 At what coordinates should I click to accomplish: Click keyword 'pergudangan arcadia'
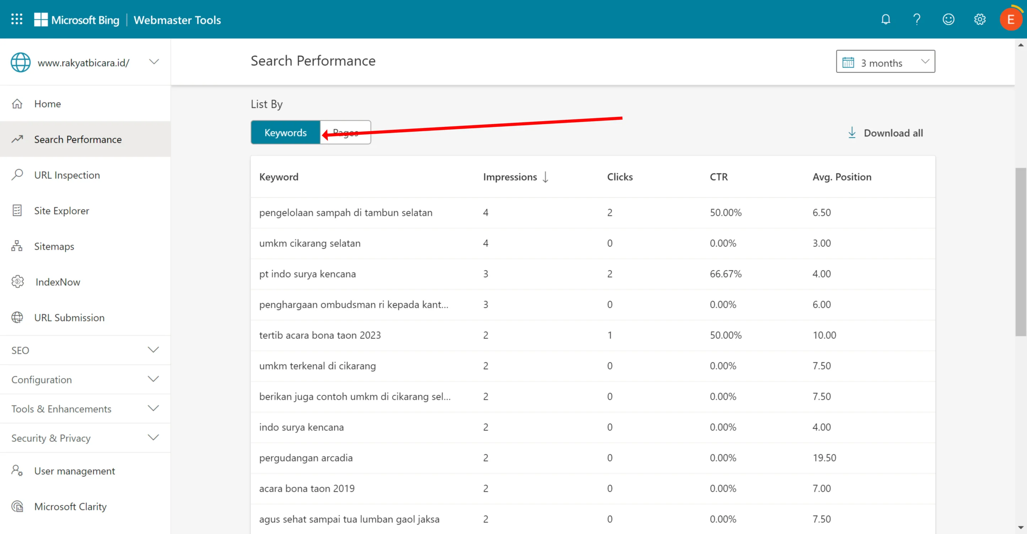[306, 457]
